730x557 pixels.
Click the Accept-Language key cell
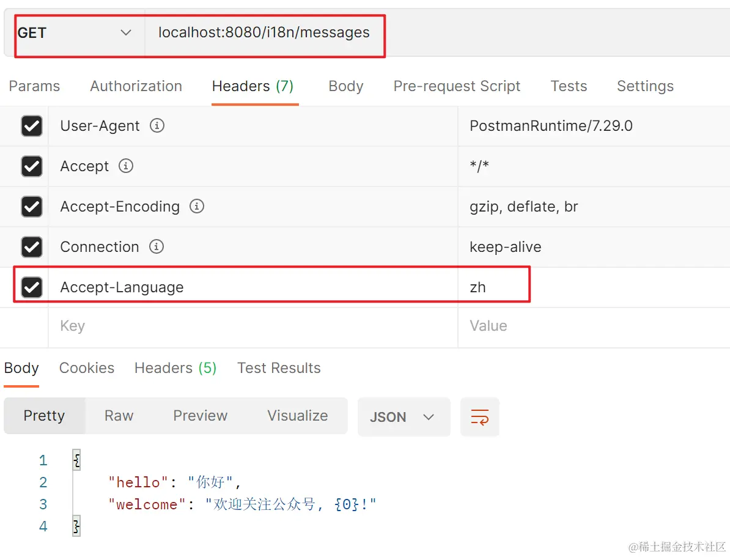pyautogui.click(x=253, y=287)
